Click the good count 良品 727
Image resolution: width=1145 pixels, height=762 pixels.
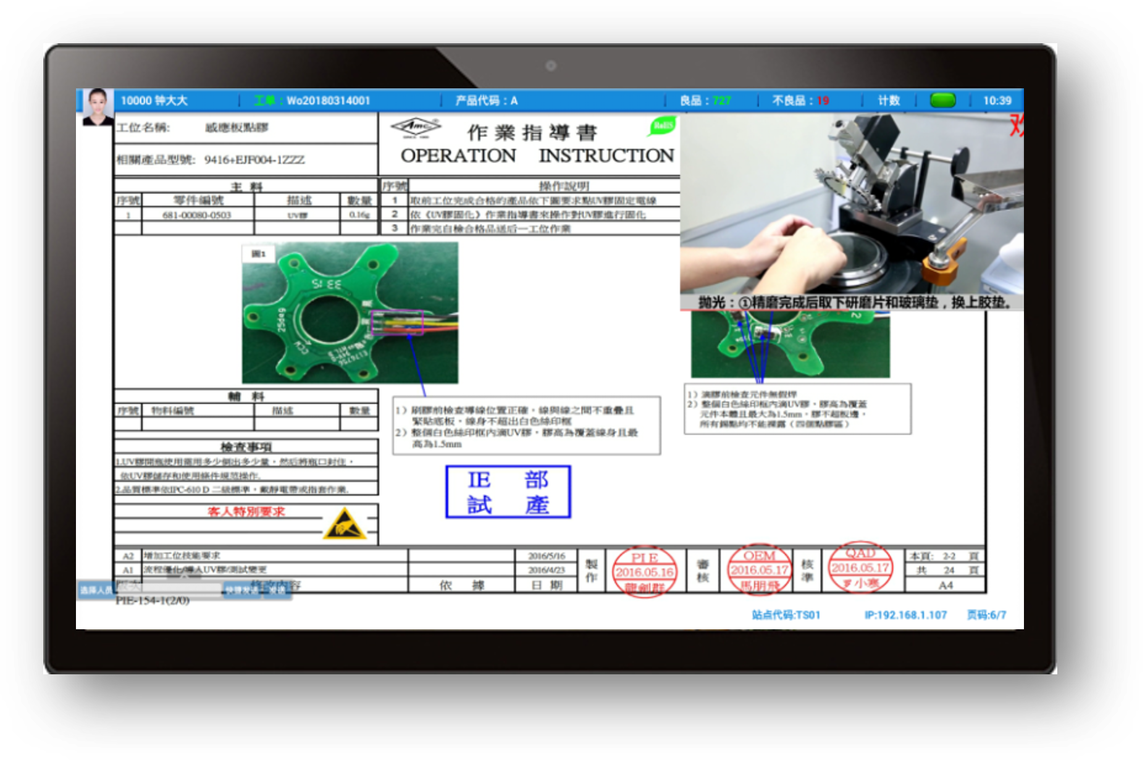pyautogui.click(x=705, y=101)
